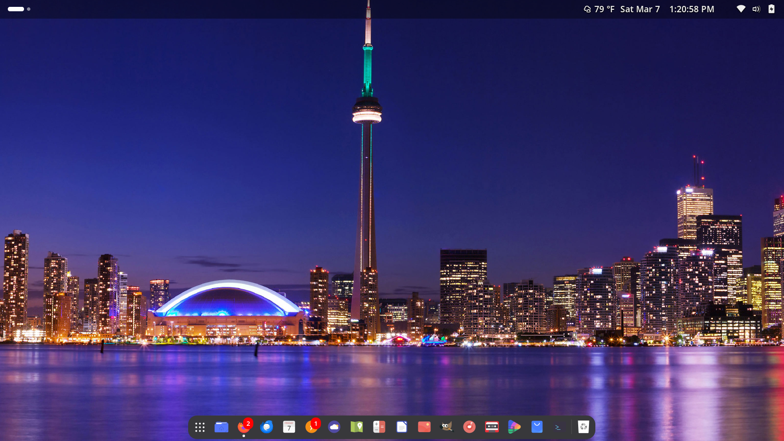
Task: Click the volume speaker icon in panel
Action: [x=756, y=9]
